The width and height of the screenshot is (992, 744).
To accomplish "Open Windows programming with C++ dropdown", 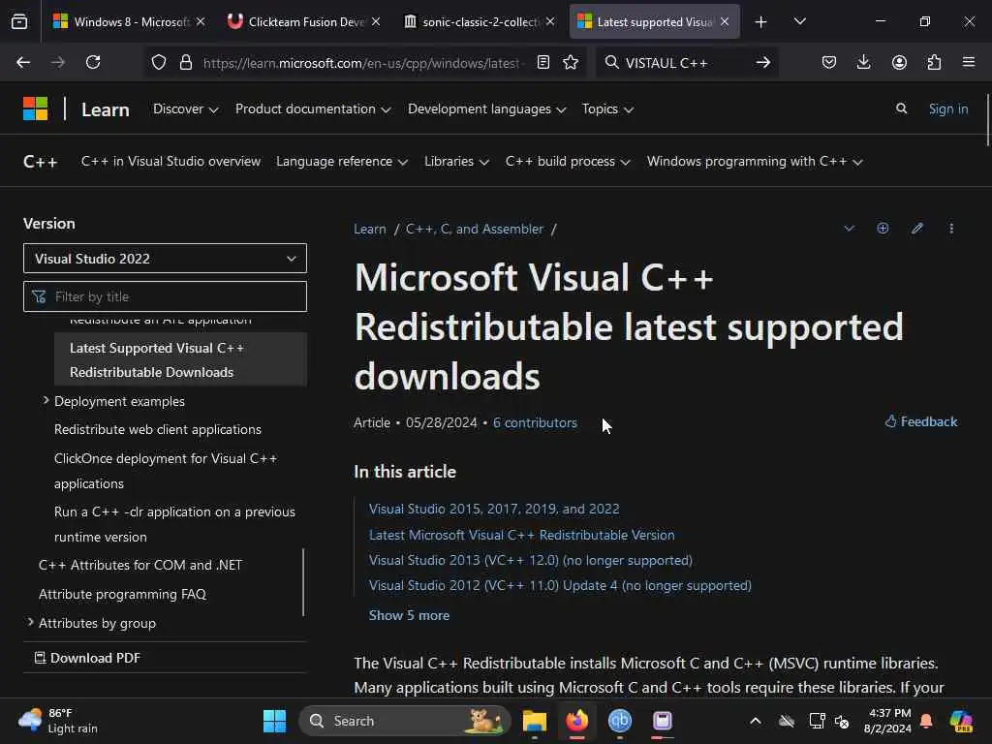I will pyautogui.click(x=755, y=162).
